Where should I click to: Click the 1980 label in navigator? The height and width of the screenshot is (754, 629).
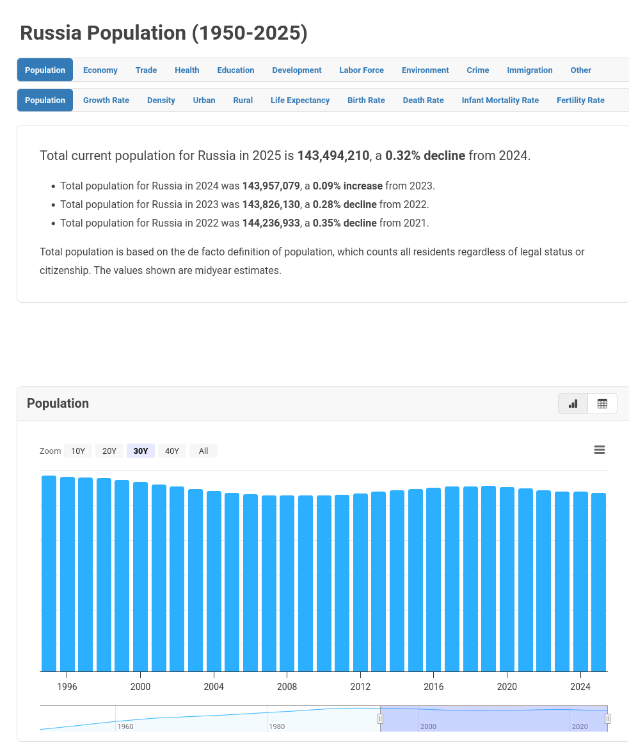276,726
